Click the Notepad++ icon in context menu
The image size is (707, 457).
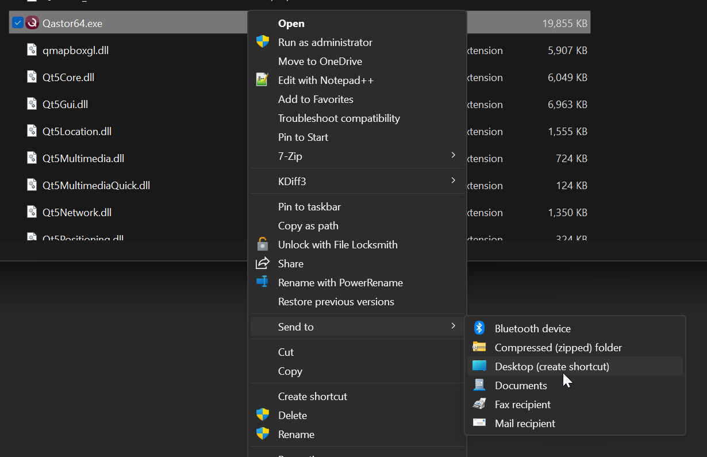click(263, 80)
